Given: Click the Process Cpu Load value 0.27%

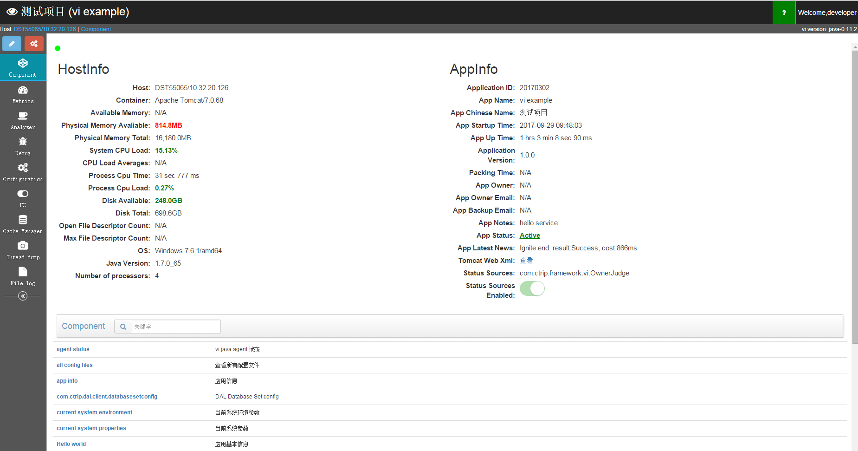Looking at the screenshot, I should (x=164, y=188).
